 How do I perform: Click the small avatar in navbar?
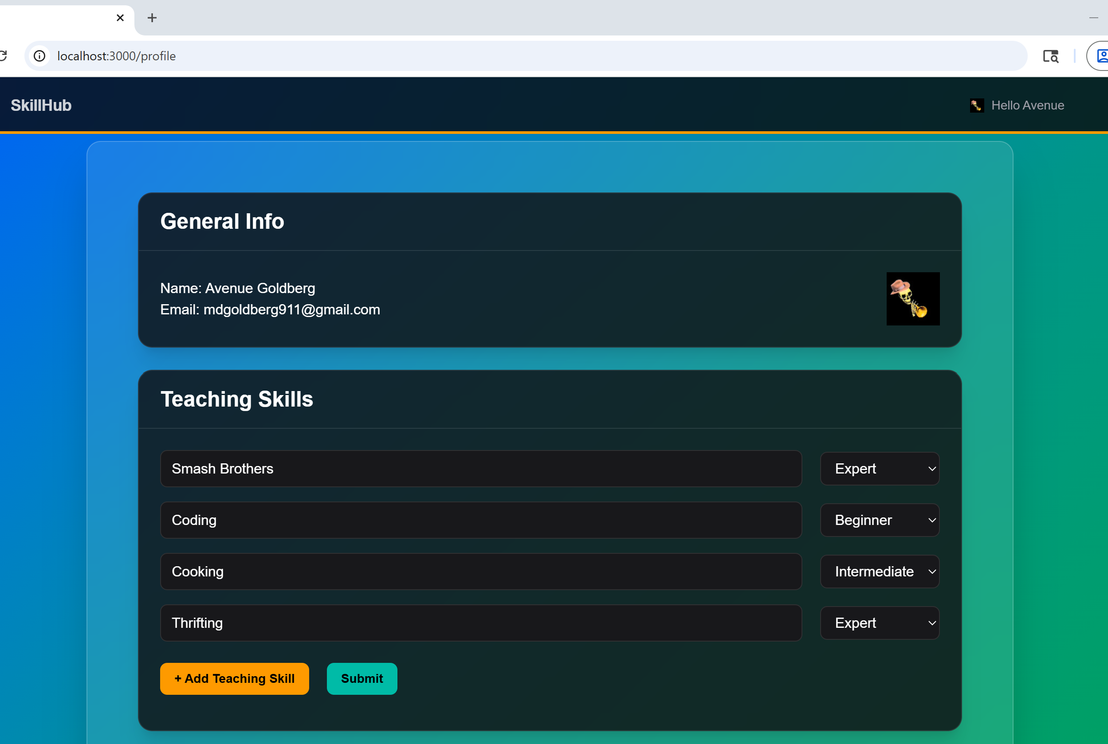(977, 106)
